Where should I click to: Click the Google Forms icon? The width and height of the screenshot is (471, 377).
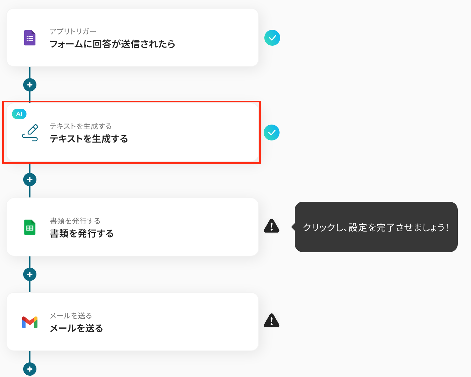[x=30, y=38]
